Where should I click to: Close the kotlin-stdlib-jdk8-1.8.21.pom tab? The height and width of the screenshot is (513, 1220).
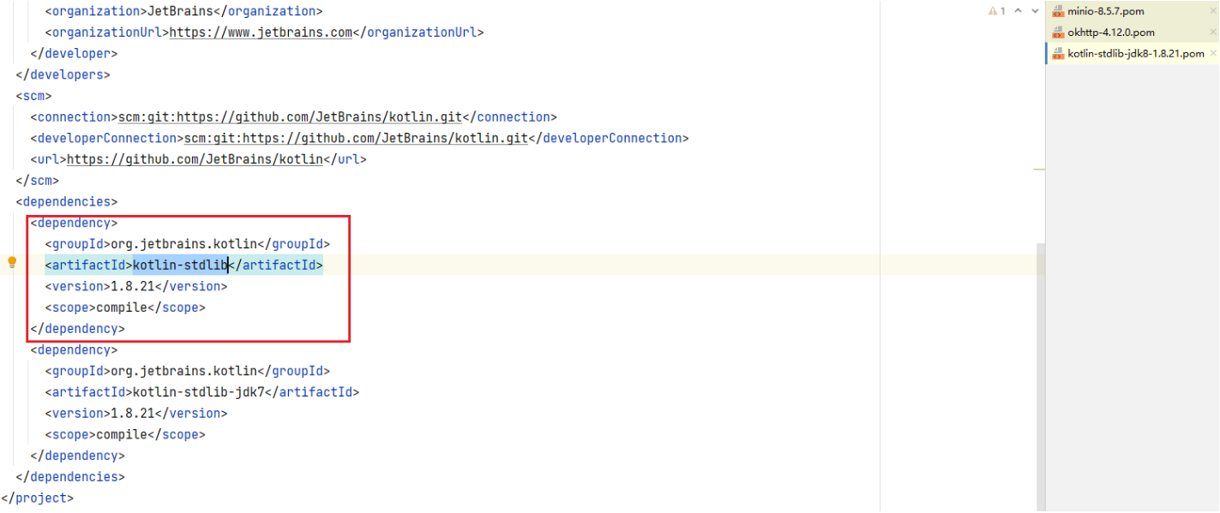1212,53
